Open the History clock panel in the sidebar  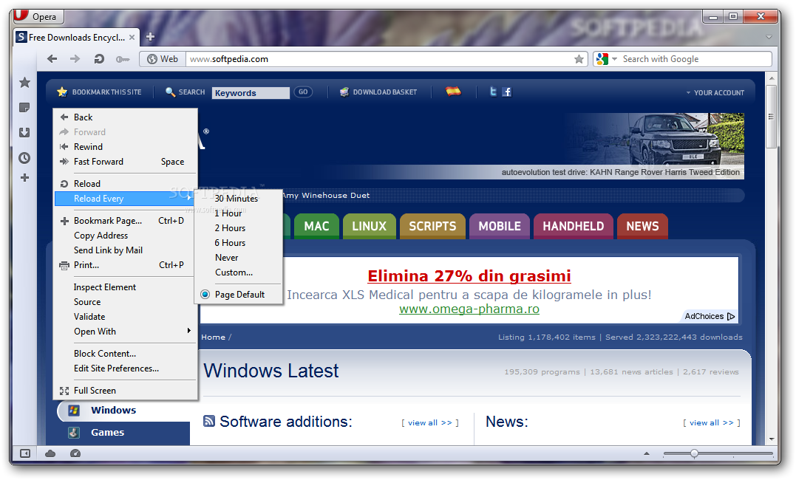point(24,158)
